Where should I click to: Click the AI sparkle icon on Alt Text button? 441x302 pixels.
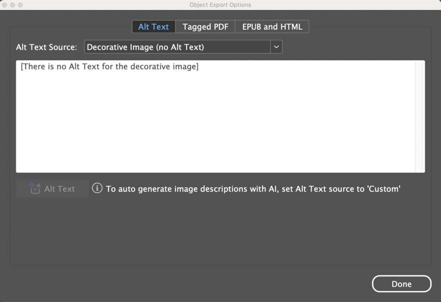click(35, 188)
